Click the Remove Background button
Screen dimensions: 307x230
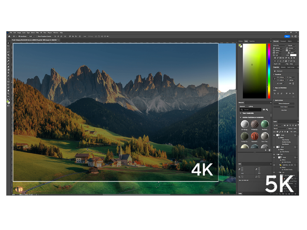[x=284, y=103]
